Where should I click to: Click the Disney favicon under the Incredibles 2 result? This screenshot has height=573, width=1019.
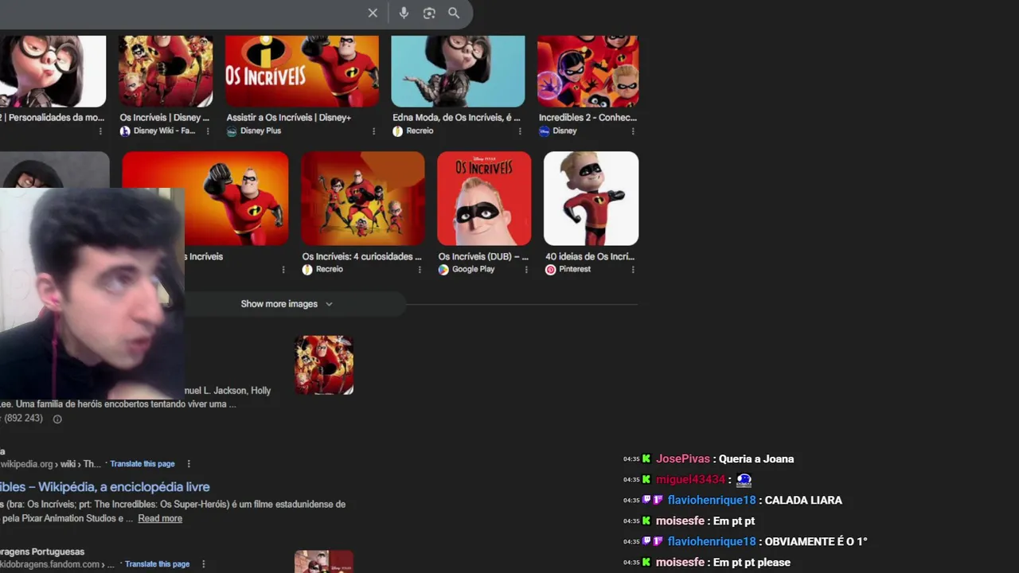[545, 131]
